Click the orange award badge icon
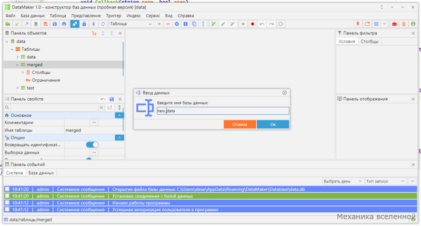 pyautogui.click(x=404, y=24)
